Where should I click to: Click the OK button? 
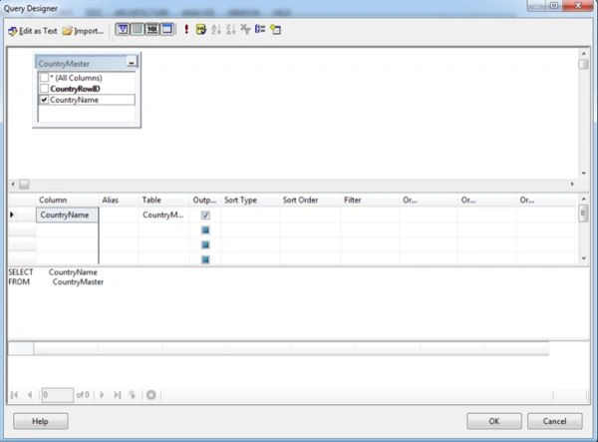(x=494, y=421)
